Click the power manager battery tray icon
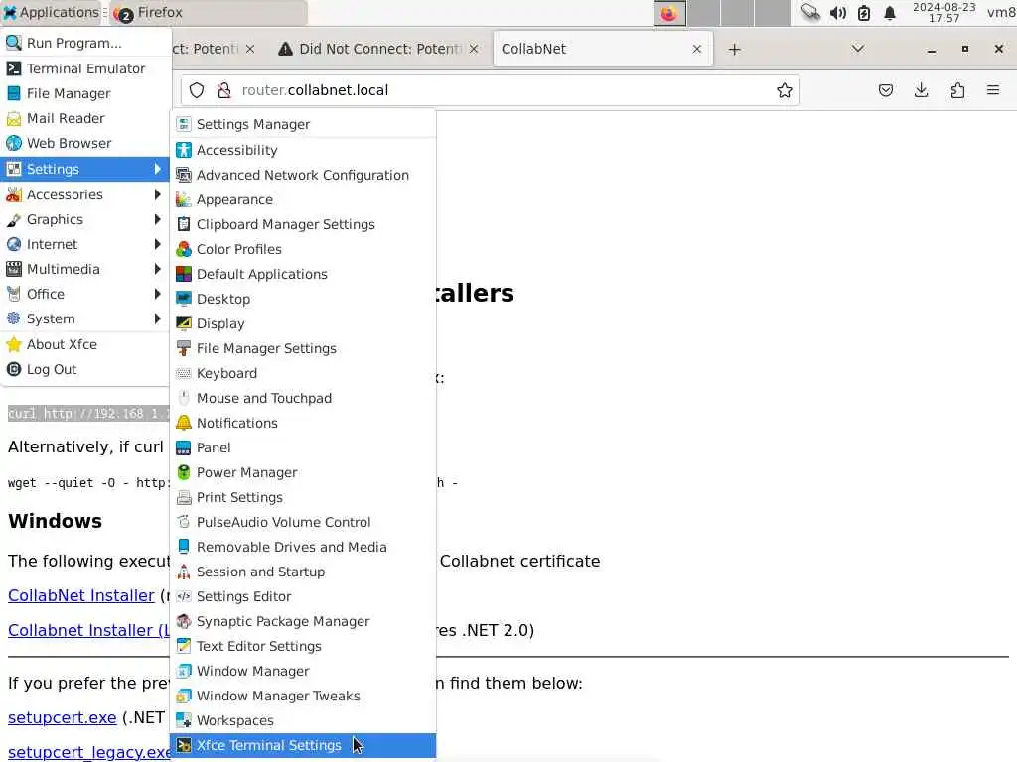This screenshot has width=1017, height=762. pos(864,12)
